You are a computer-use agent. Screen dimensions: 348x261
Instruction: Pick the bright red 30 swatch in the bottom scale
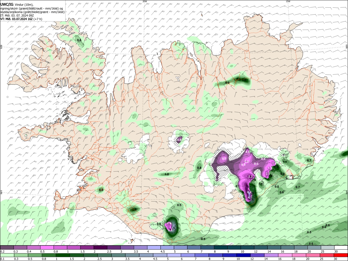[341, 255]
